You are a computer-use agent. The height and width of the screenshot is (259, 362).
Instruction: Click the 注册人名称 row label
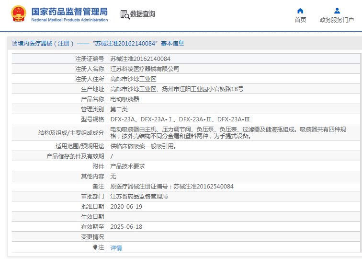point(90,69)
